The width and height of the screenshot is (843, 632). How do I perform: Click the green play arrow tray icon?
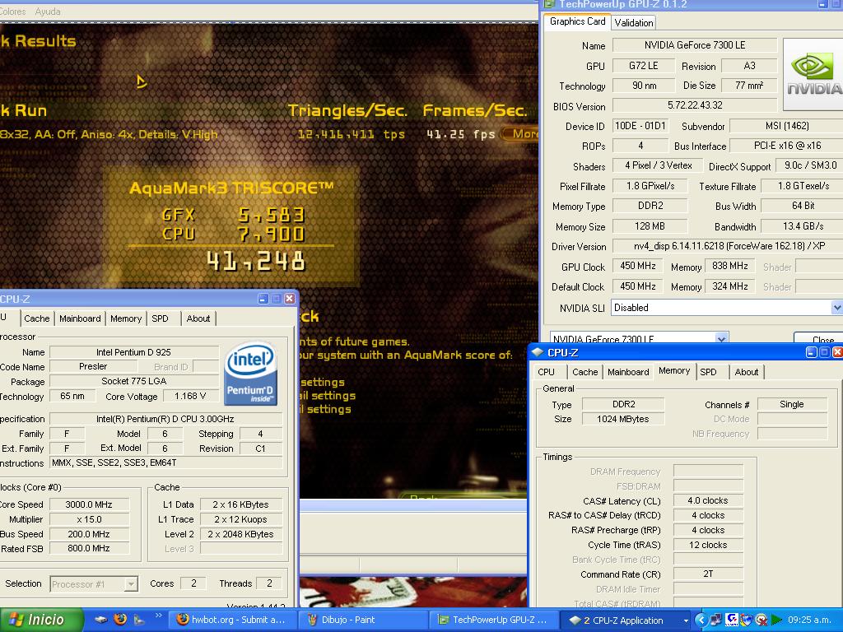tap(775, 620)
